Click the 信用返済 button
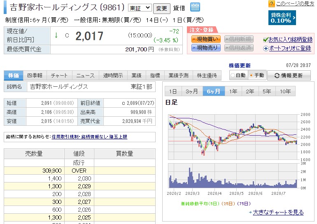 (x=239, y=48)
